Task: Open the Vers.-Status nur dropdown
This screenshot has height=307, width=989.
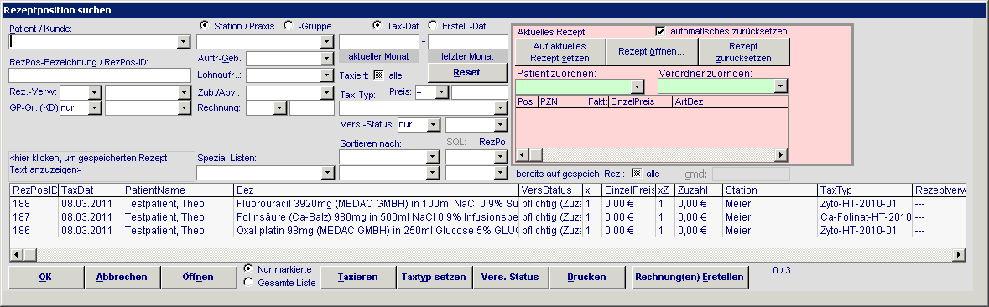Action: pos(433,124)
